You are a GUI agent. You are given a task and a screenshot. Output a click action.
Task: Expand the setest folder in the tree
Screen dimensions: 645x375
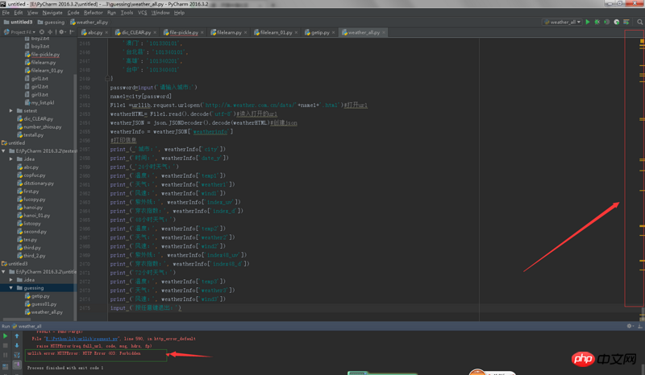click(x=11, y=111)
